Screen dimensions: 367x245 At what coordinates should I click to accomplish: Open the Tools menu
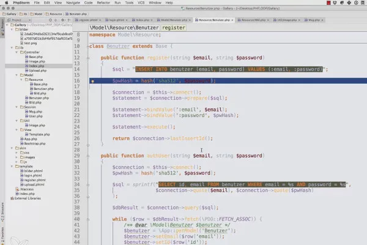(129, 2)
